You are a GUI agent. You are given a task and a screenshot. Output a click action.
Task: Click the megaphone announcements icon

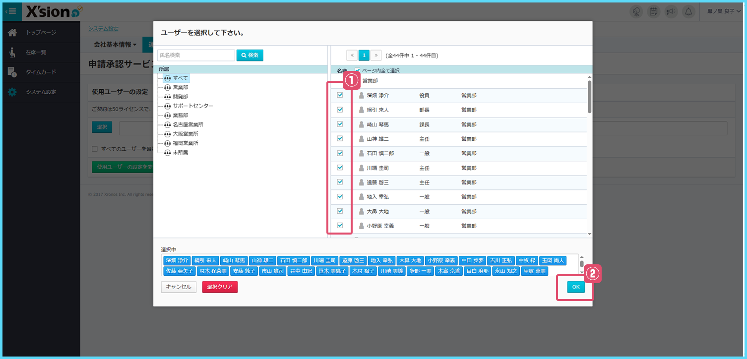pos(671,11)
